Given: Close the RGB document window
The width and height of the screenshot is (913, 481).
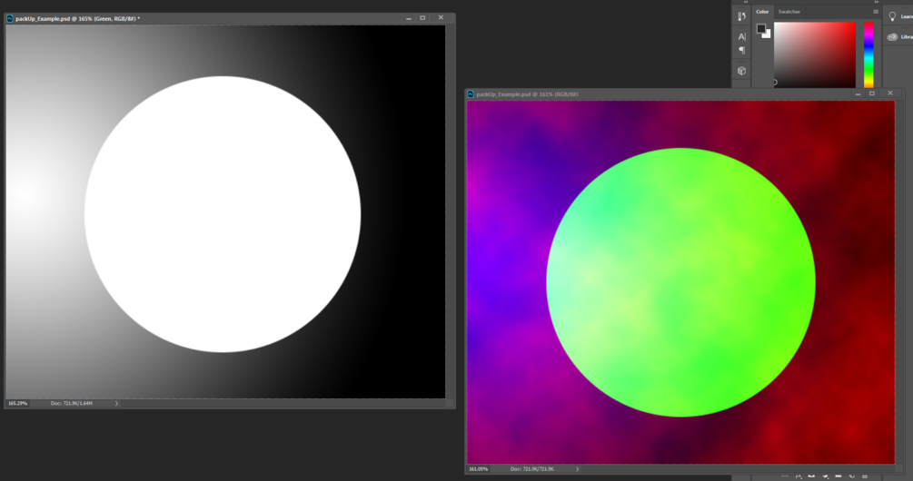Looking at the screenshot, I should 889,93.
